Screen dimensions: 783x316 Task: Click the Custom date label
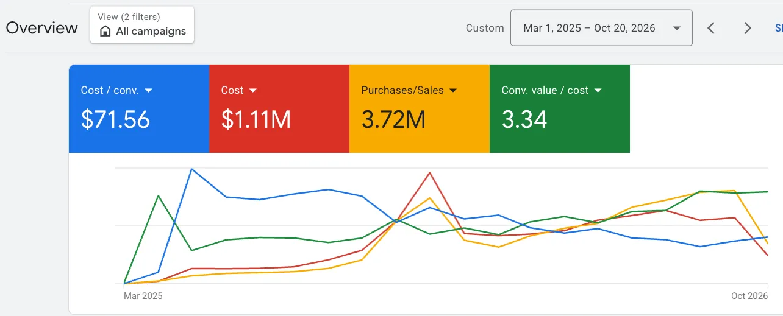pos(485,28)
